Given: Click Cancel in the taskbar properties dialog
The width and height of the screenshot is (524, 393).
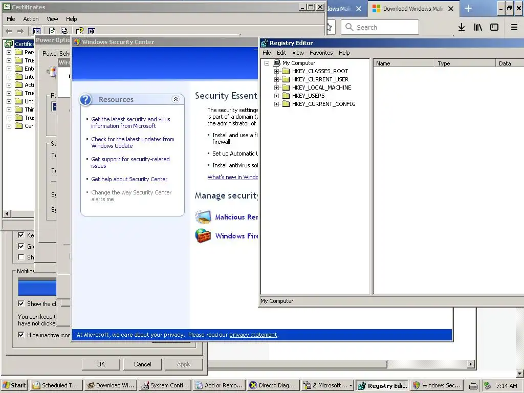Looking at the screenshot, I should coord(142,364).
